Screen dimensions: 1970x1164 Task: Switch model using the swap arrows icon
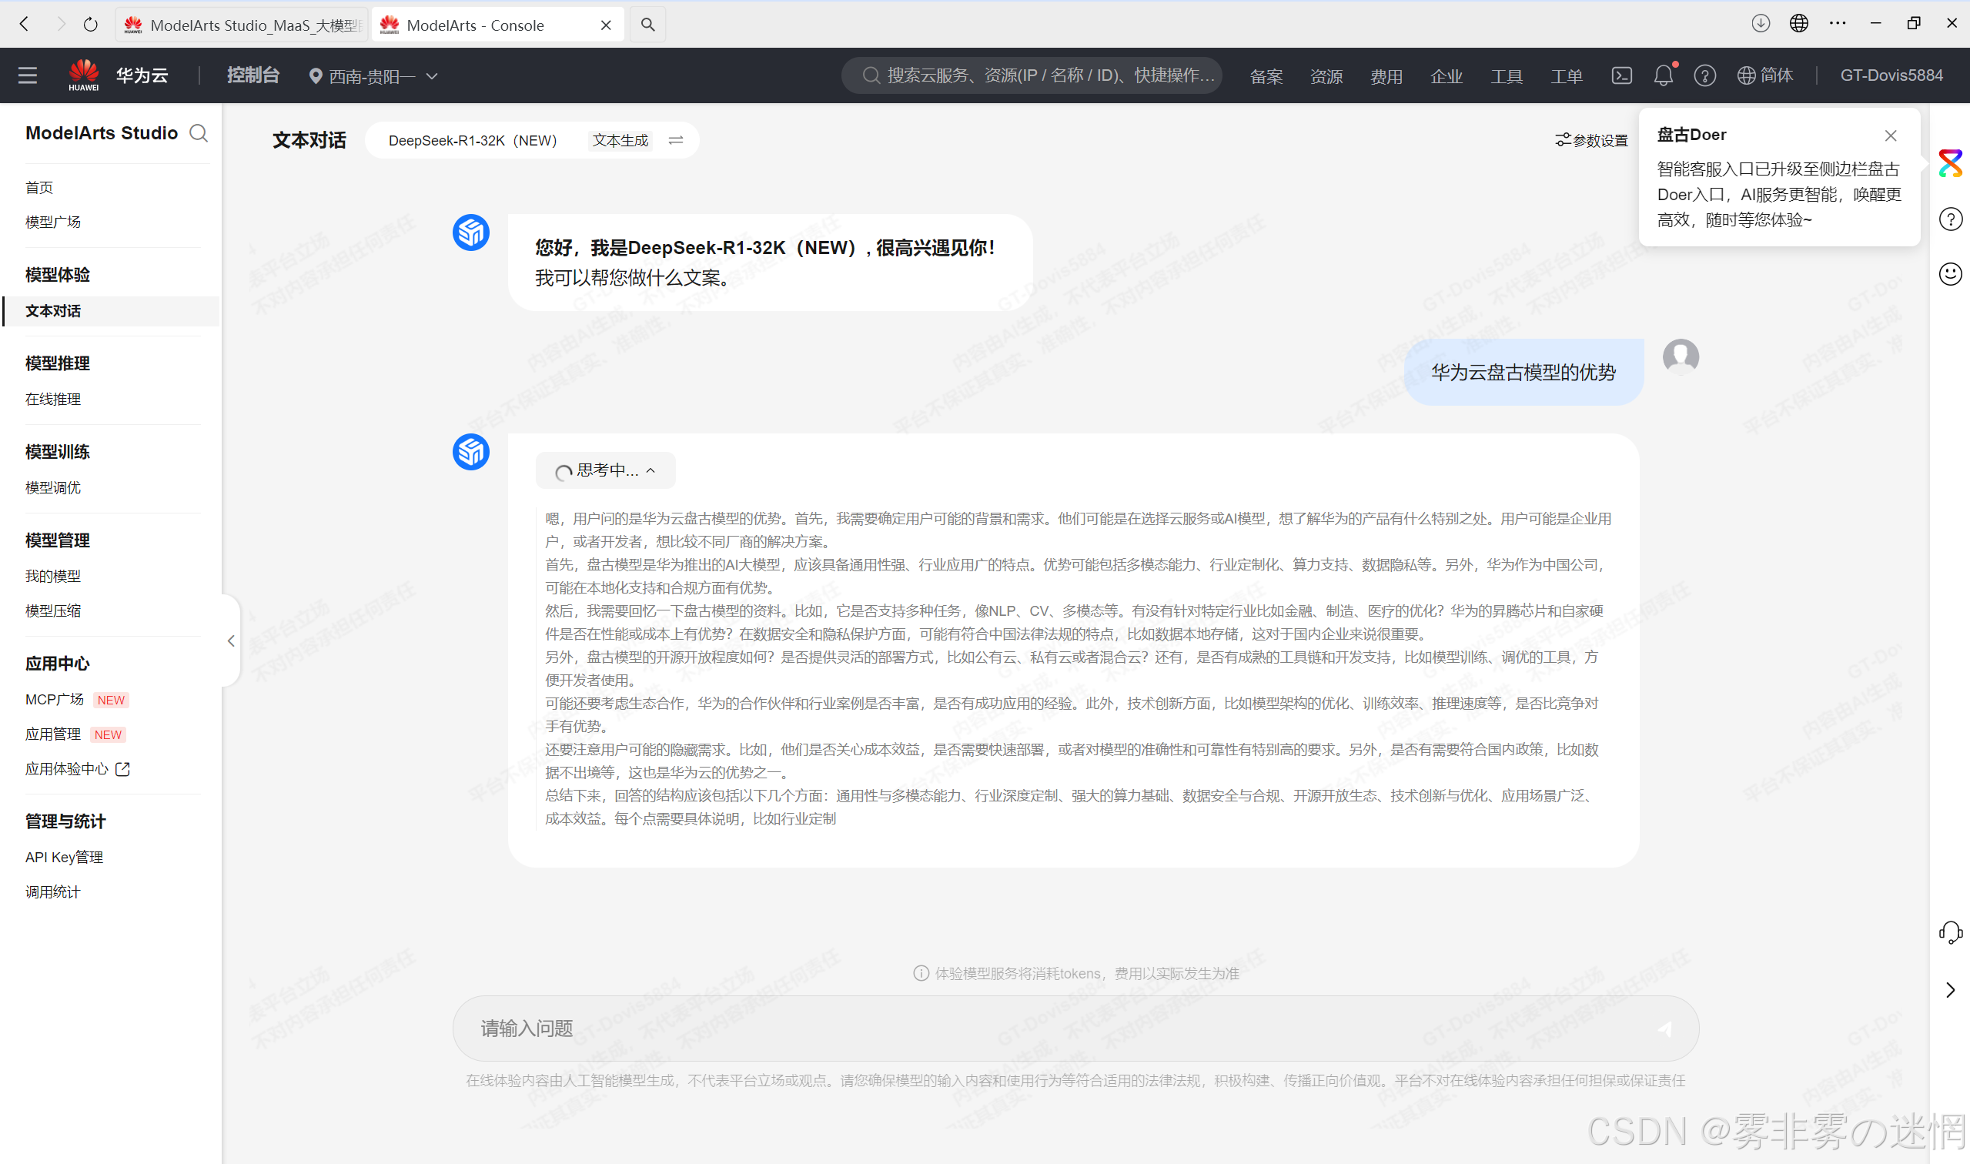pos(675,140)
